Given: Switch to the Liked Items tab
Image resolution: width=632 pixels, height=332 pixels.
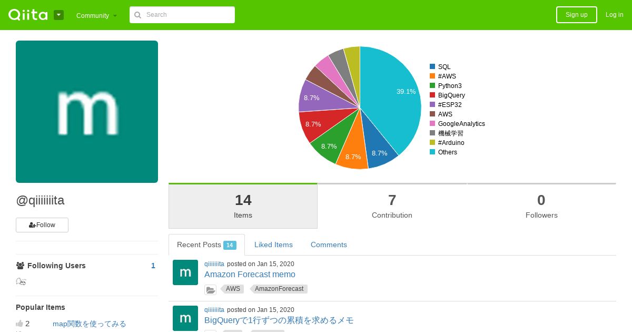Looking at the screenshot, I should click(x=273, y=245).
